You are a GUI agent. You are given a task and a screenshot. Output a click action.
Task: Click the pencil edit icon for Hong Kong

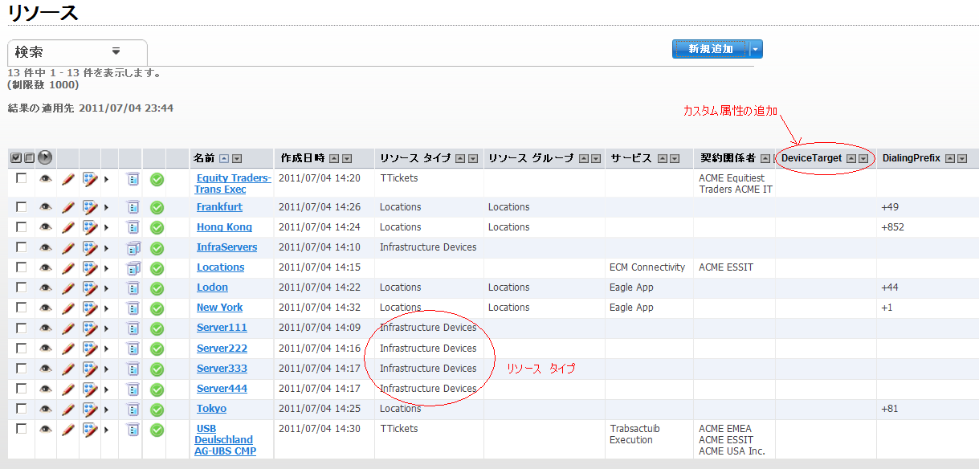pyautogui.click(x=68, y=227)
